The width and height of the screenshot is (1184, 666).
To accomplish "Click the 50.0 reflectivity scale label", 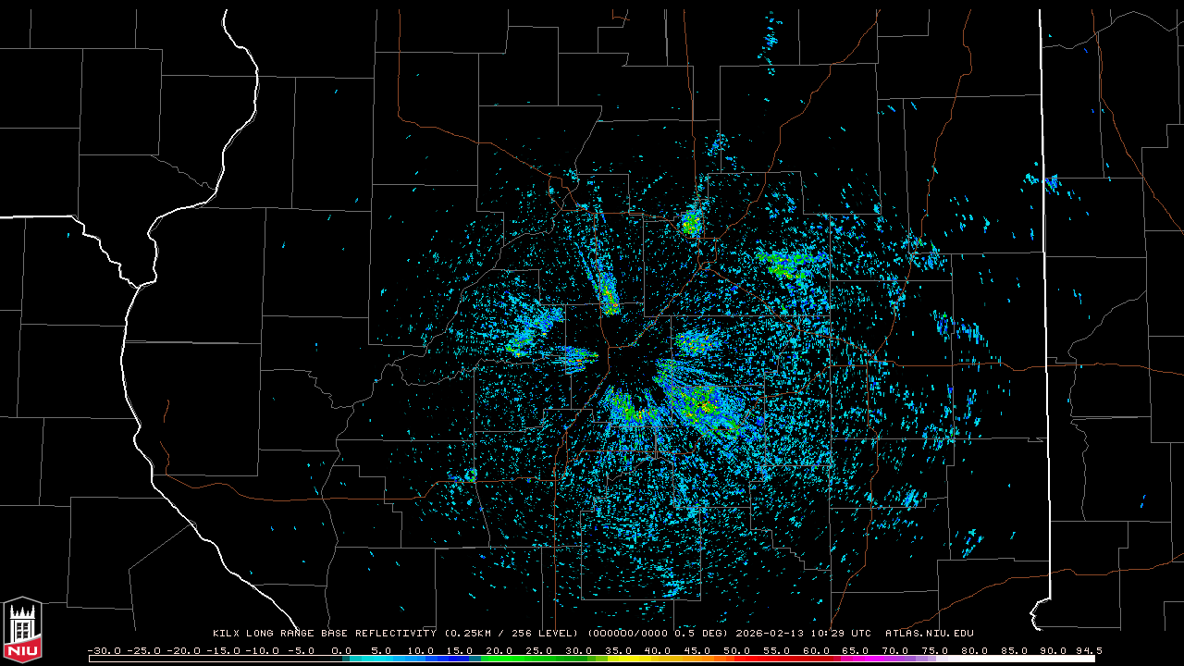I will tap(738, 651).
